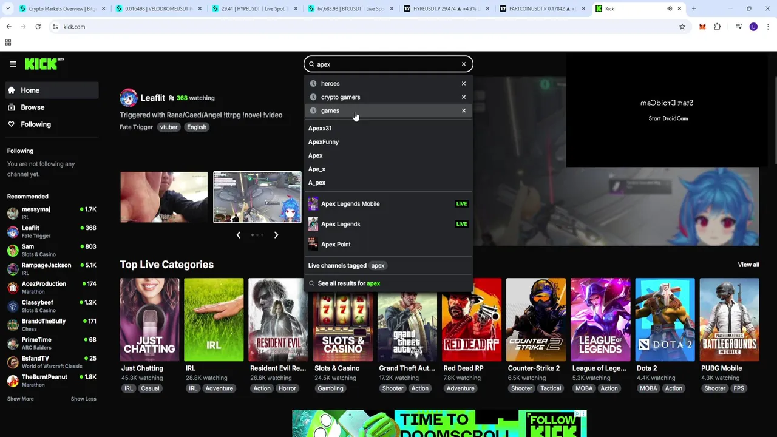Click Leaflit avatar in featured stream
Screen dimensions: 777x437
(x=129, y=98)
